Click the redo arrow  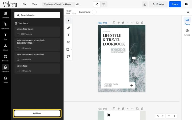[162, 116]
